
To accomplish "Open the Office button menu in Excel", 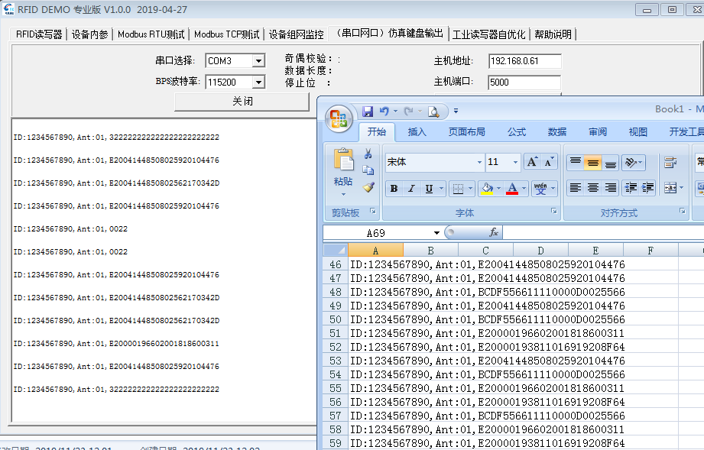I will tap(339, 118).
